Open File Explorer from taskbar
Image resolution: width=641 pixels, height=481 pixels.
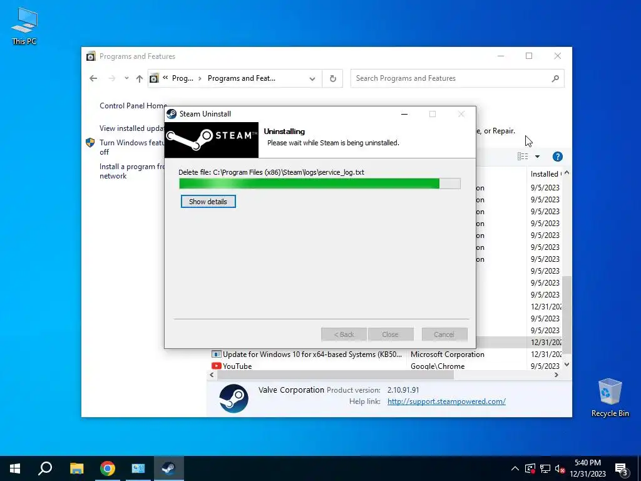click(x=76, y=468)
